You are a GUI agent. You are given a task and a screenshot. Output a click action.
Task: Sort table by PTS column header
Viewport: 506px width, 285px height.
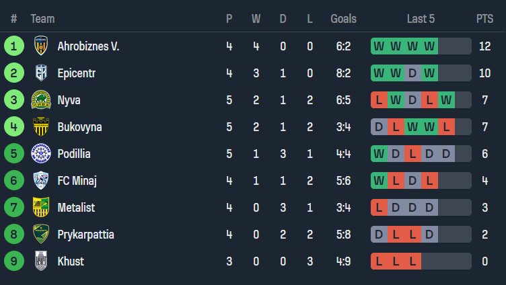pos(484,19)
